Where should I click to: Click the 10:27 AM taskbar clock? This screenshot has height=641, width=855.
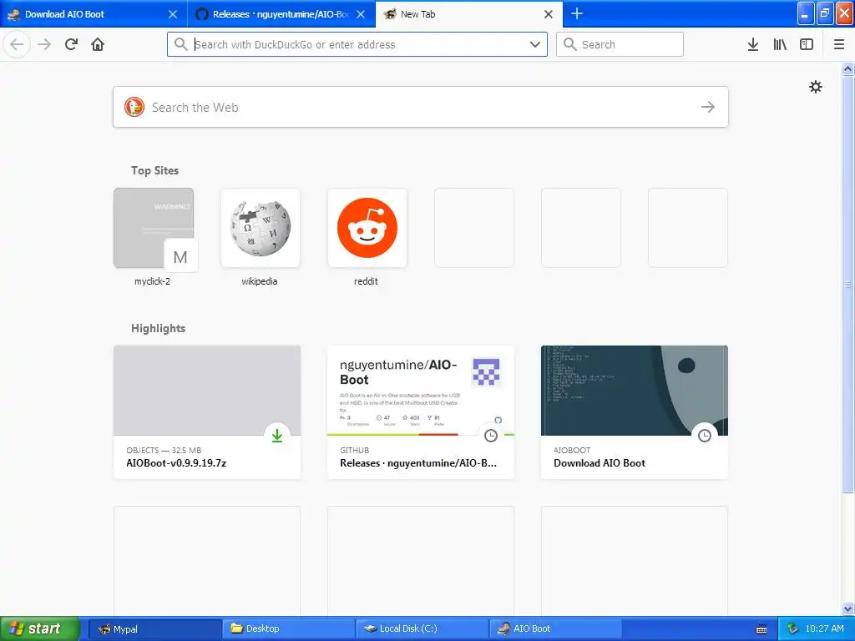824,628
